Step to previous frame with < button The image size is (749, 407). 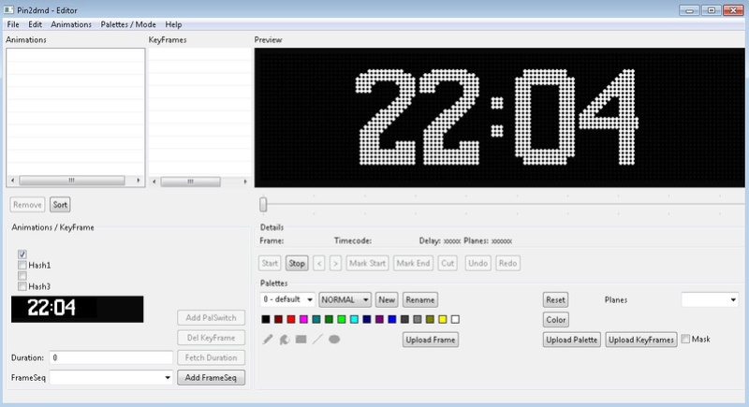[x=319, y=264]
